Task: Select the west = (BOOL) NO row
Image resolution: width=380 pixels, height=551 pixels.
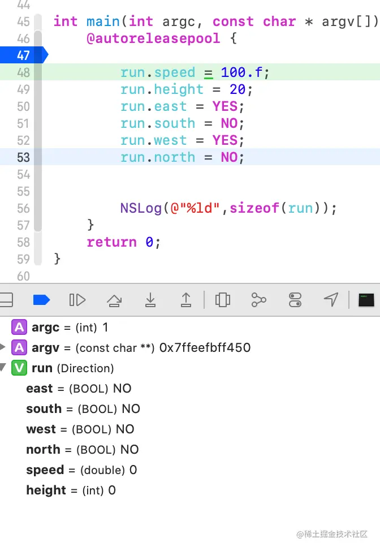Action: [x=190, y=429]
